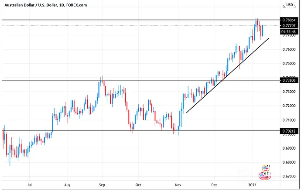Click the 01:55:46 countdown label
The image size is (301, 191).
click(x=289, y=32)
